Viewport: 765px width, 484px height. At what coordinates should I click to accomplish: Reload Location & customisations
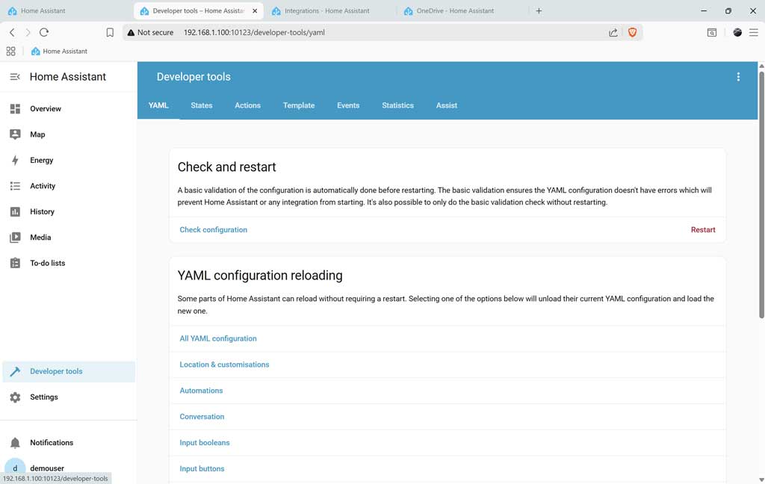point(224,364)
